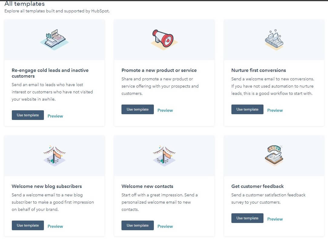The image size is (328, 242).
Task: Select the Welcome new contacts card title
Action: pyautogui.click(x=147, y=186)
